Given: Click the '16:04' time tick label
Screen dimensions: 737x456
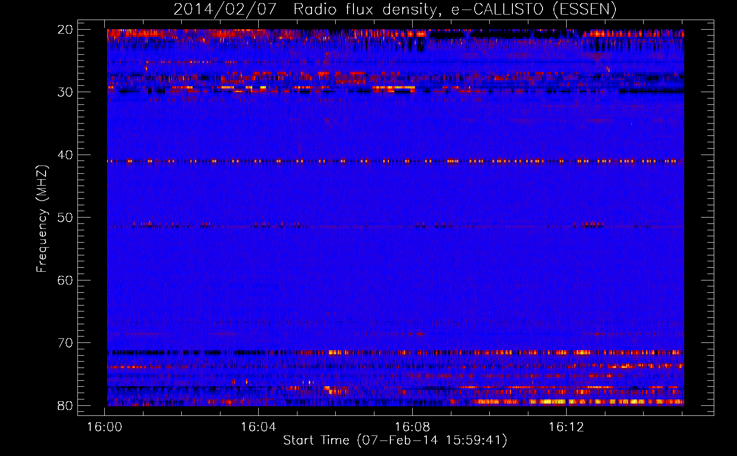Looking at the screenshot, I should [258, 427].
